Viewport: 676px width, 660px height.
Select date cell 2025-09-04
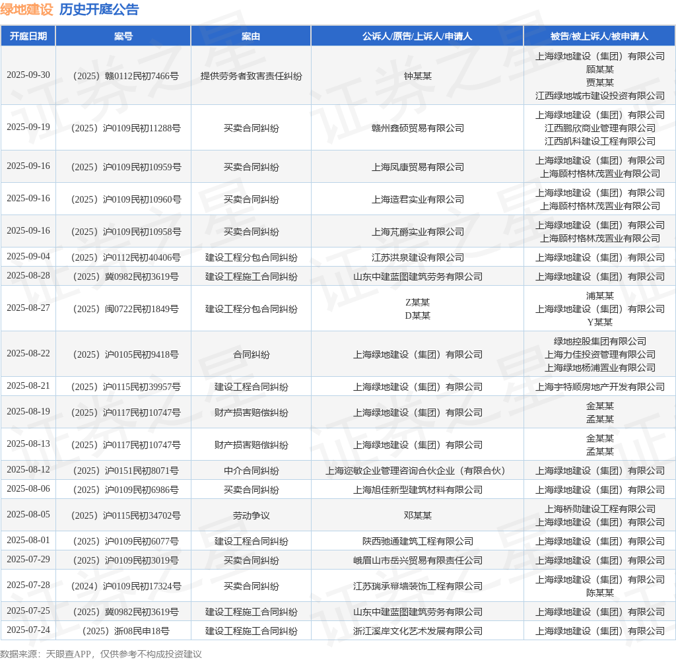(28, 257)
